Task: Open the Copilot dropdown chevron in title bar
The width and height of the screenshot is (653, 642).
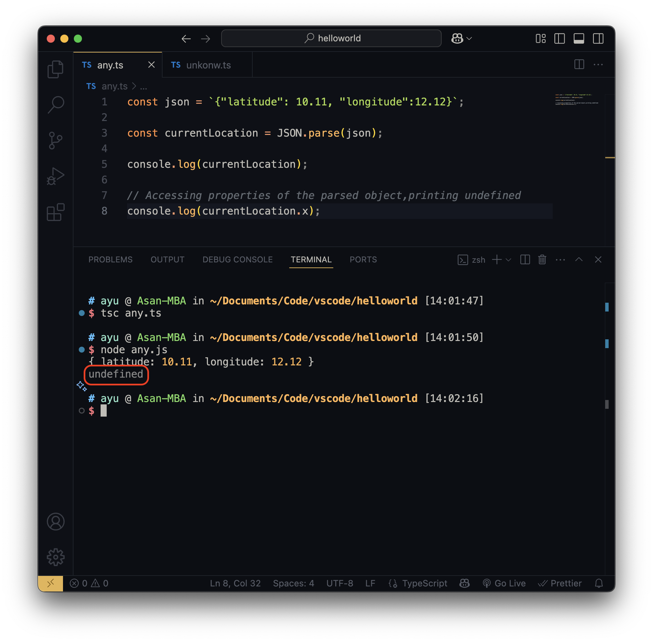Action: pos(469,39)
